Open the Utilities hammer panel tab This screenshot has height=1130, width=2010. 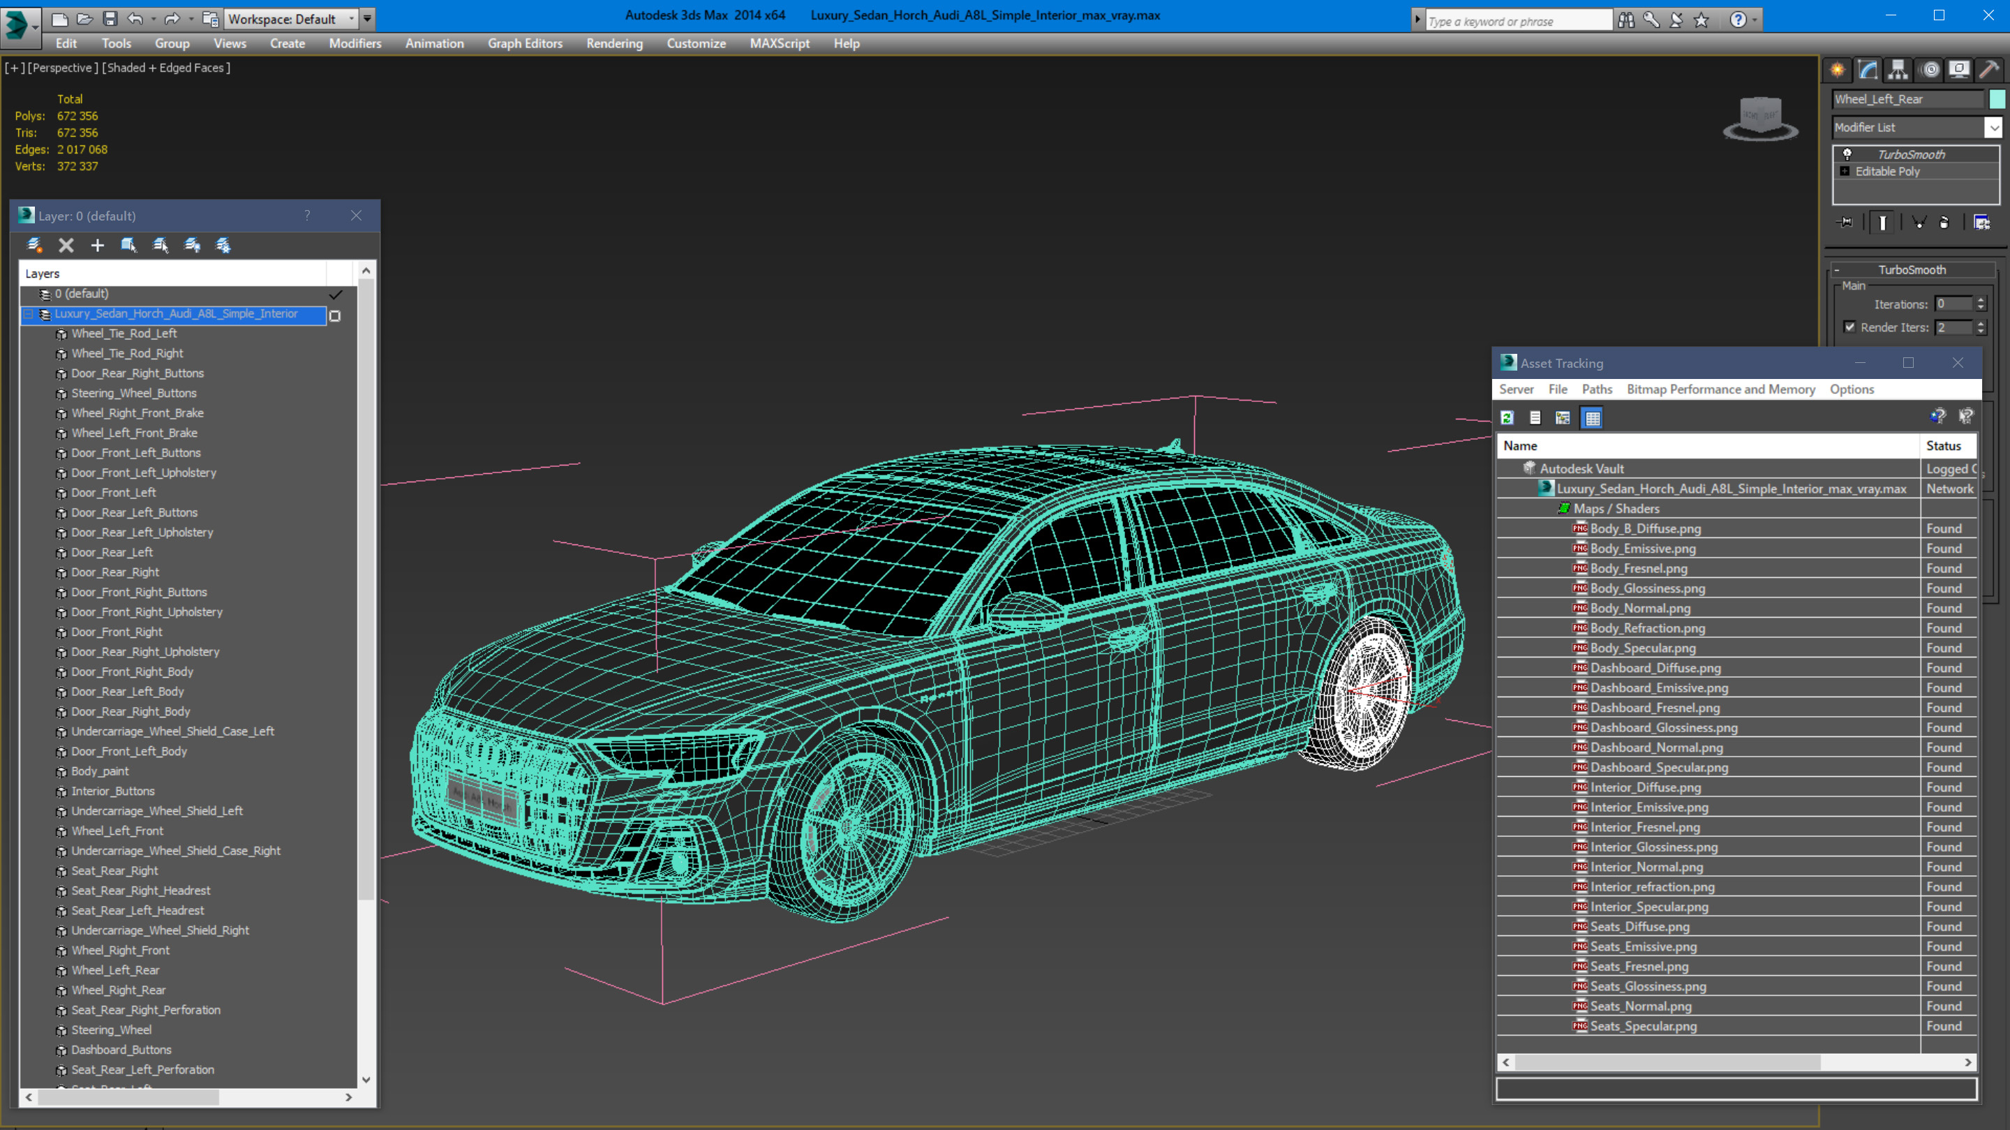point(1989,70)
